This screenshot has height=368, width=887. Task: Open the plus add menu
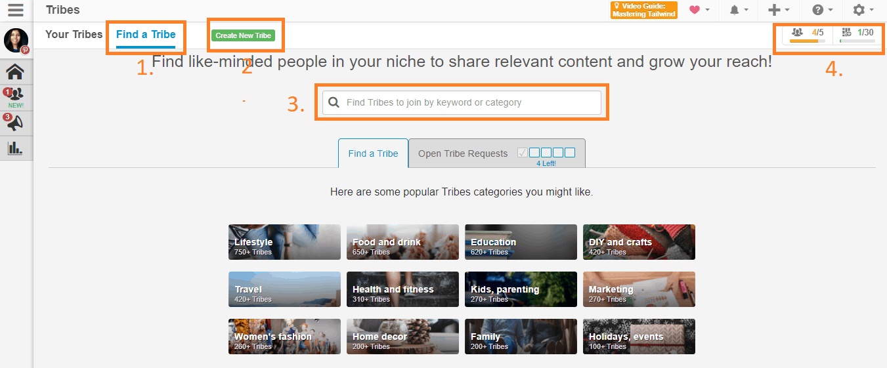coord(774,10)
